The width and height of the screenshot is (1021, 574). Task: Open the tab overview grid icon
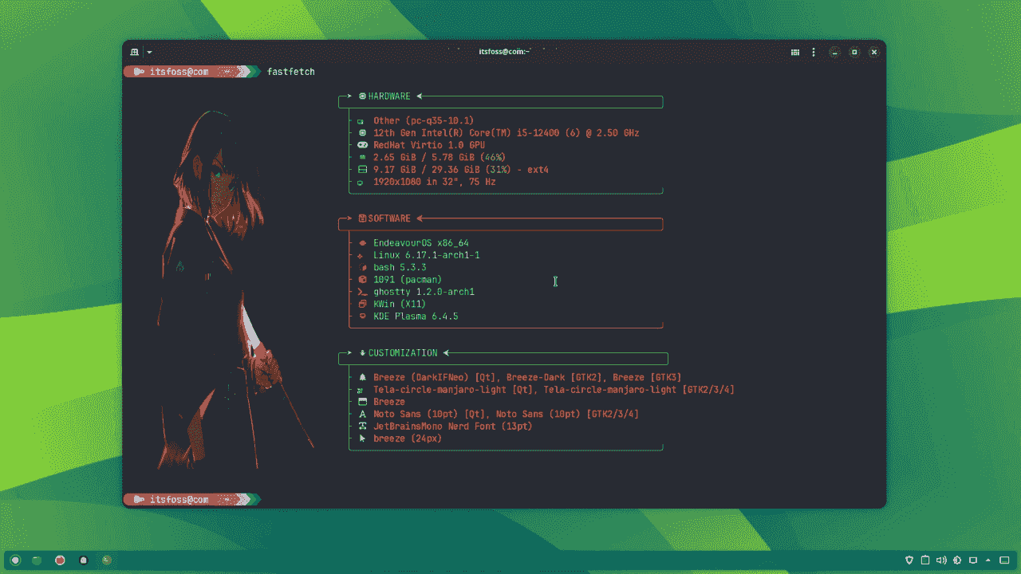pos(795,53)
